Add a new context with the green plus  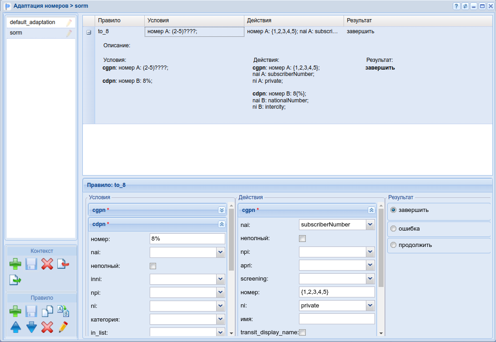(15, 264)
